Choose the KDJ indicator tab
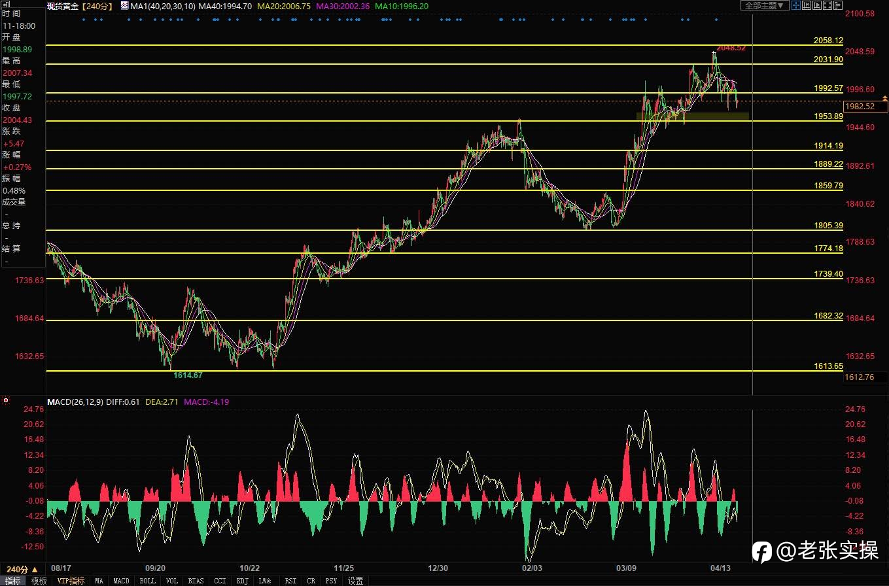 click(242, 581)
